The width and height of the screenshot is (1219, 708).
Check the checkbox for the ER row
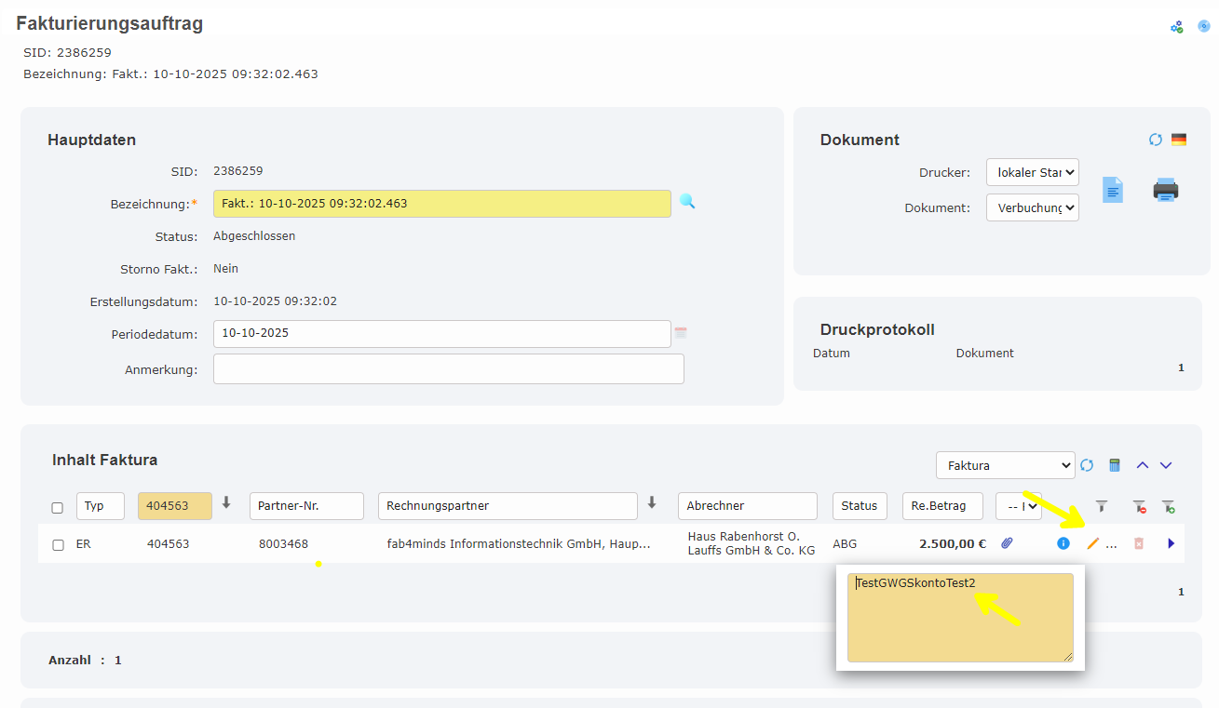tap(58, 544)
